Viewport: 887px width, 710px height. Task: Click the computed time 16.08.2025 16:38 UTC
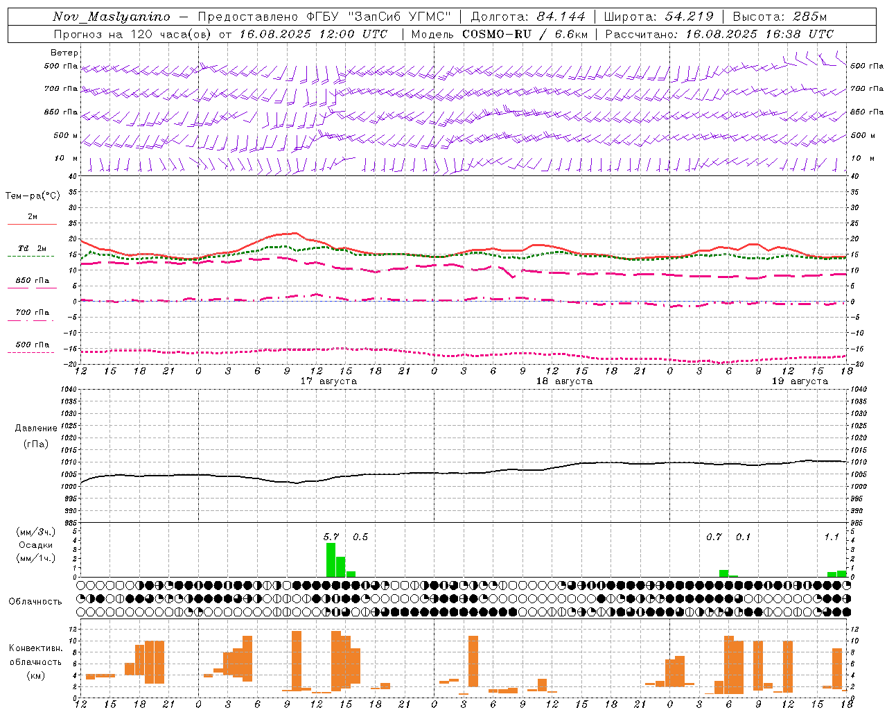759,34
